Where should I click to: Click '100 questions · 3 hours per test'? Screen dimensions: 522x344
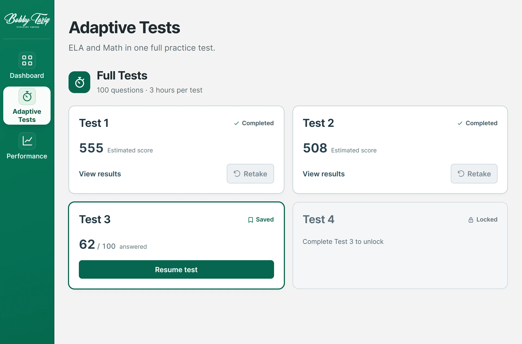click(x=150, y=90)
